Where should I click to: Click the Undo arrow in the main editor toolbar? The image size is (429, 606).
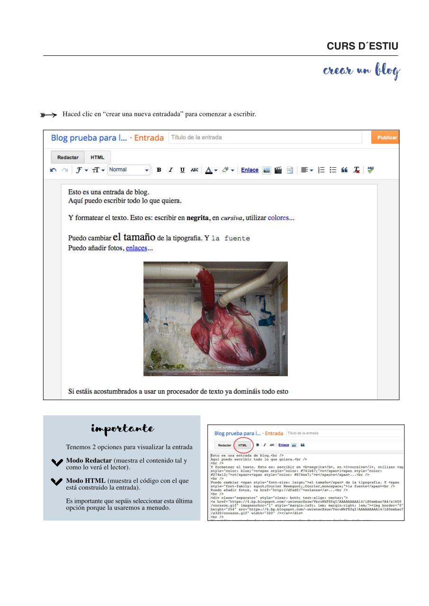54,170
